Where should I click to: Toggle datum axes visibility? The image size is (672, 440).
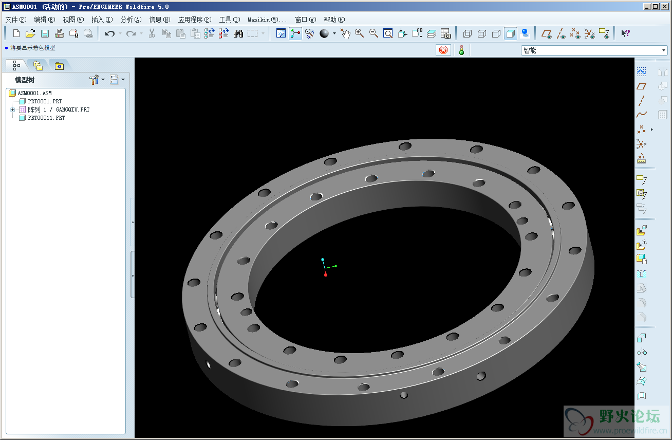[561, 33]
